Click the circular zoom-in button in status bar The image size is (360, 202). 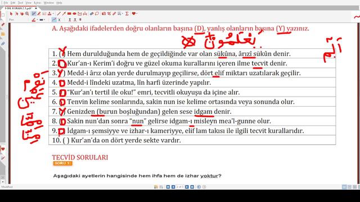199,187
